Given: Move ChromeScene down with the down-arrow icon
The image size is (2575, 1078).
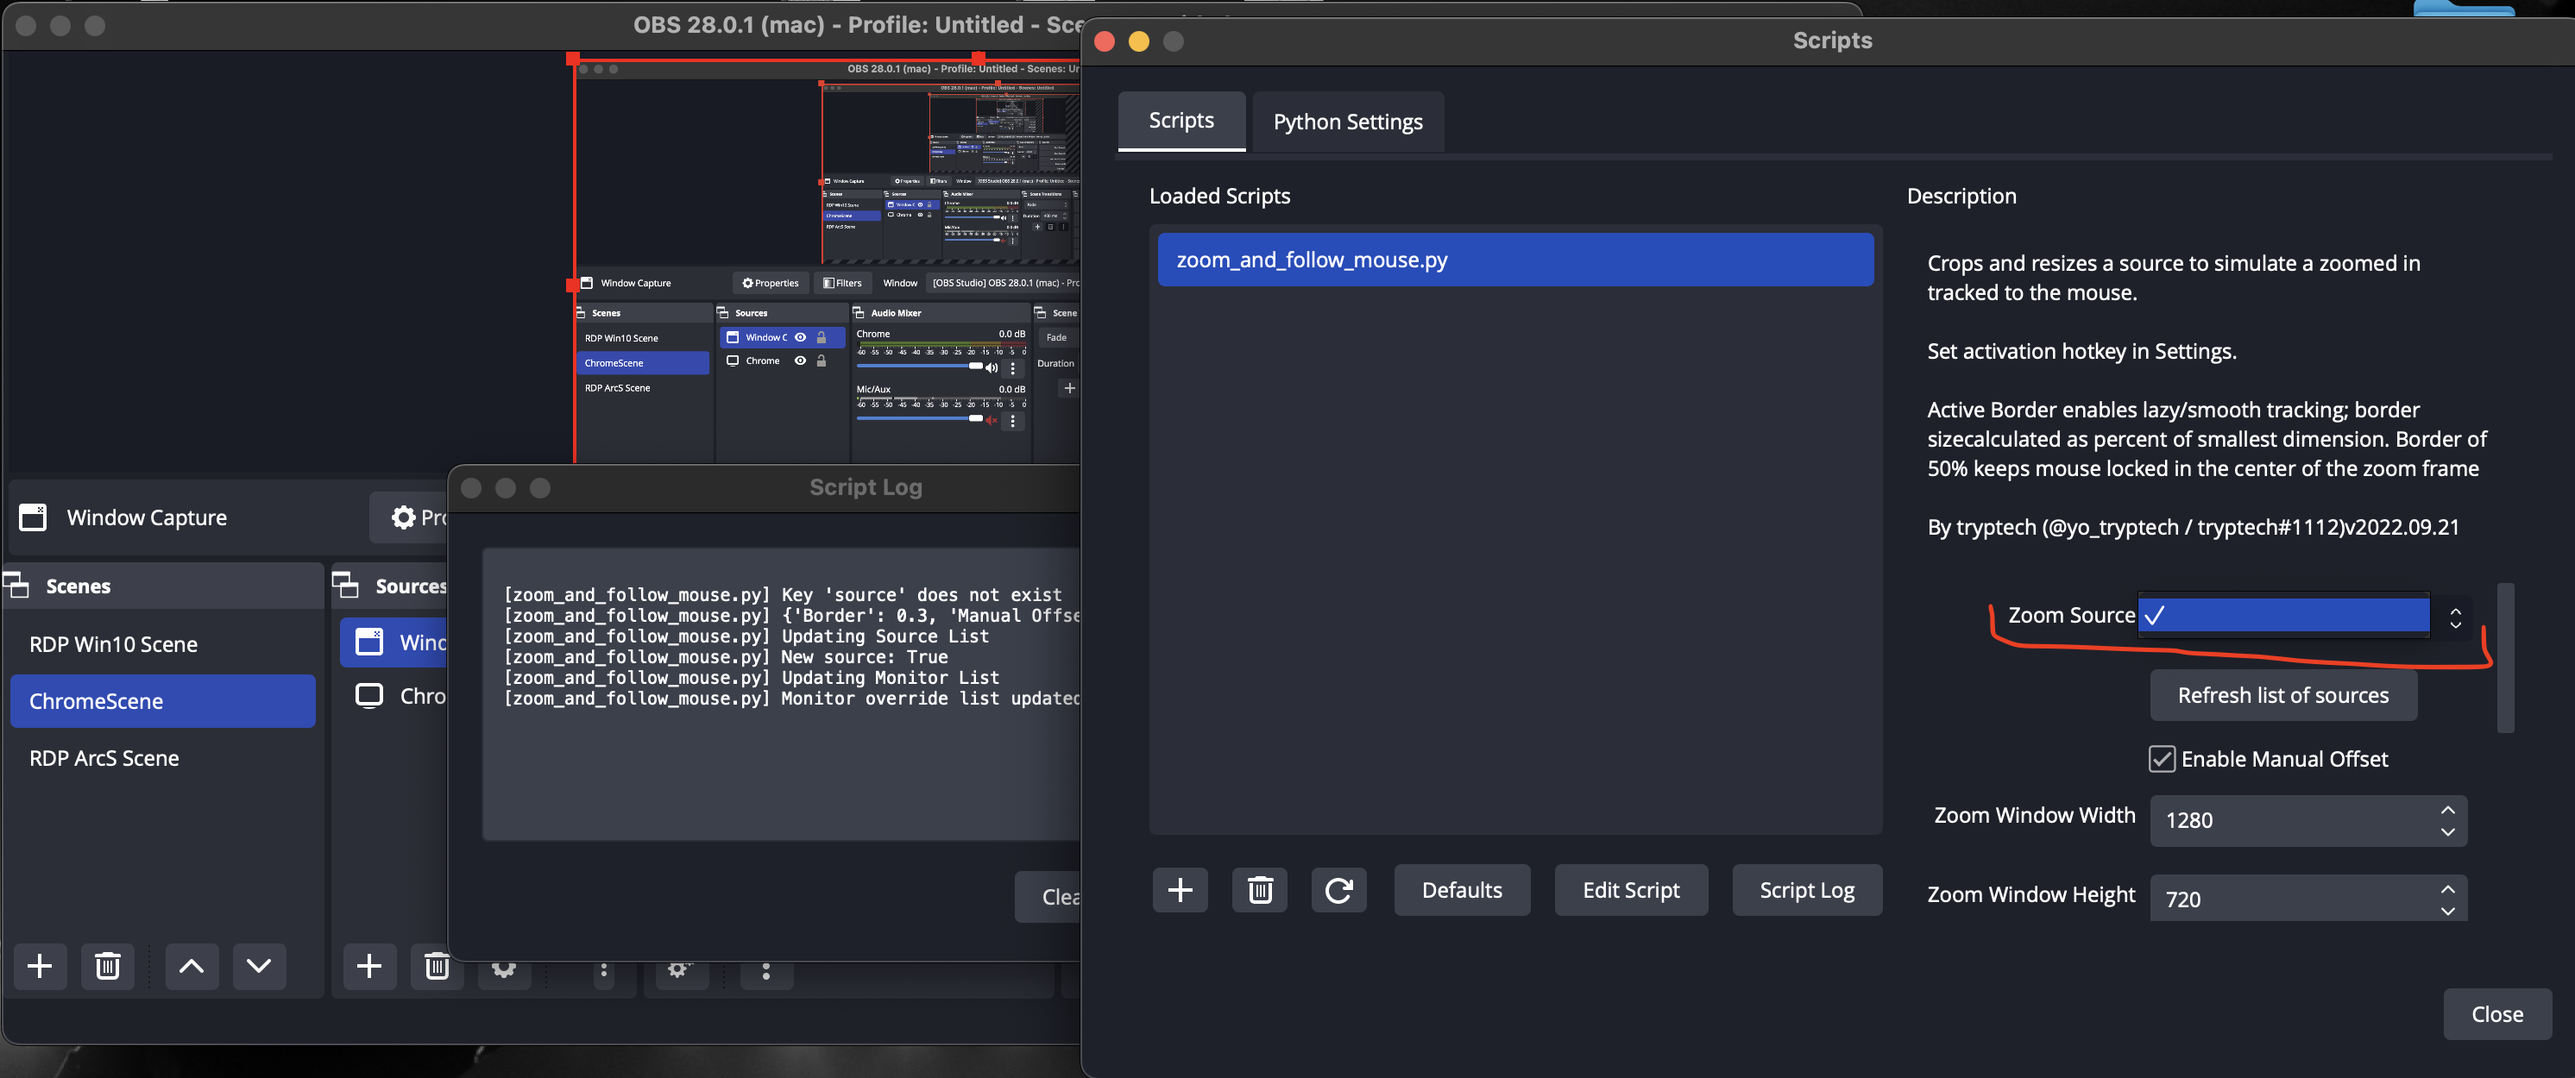Looking at the screenshot, I should (259, 966).
